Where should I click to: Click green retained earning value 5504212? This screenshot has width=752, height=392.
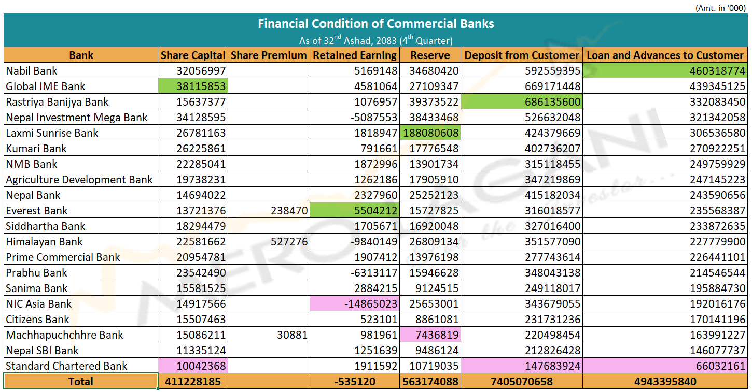tap(355, 211)
